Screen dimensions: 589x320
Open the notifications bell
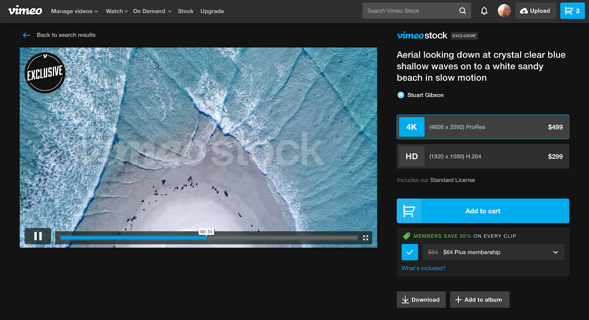click(x=484, y=11)
